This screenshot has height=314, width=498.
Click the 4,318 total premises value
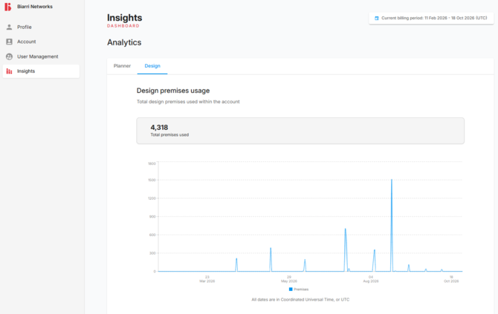[159, 128]
